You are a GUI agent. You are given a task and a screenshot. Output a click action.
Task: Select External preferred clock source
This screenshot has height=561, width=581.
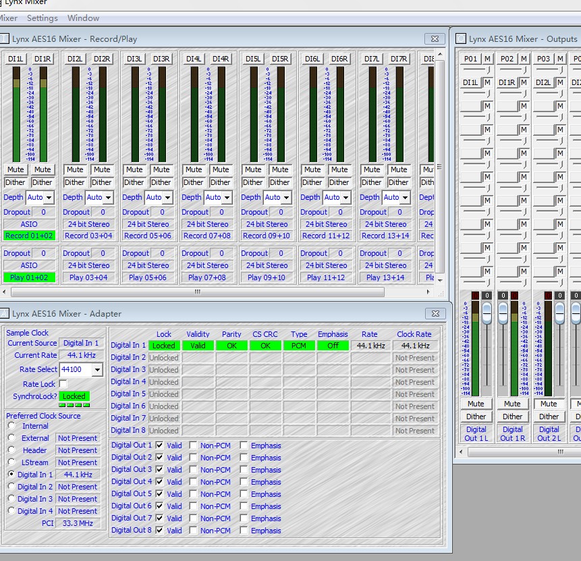pyautogui.click(x=11, y=437)
